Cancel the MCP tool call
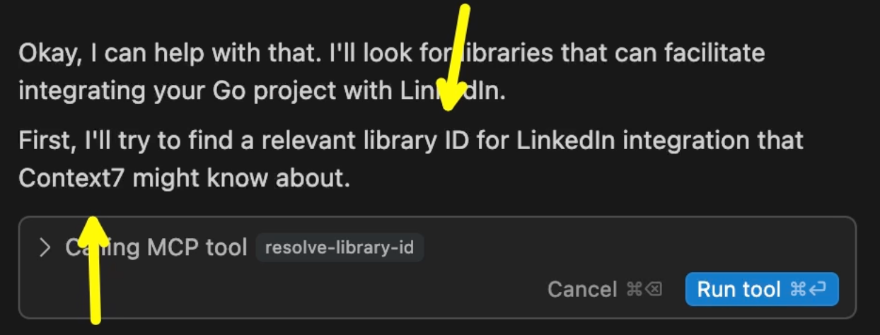 point(582,289)
